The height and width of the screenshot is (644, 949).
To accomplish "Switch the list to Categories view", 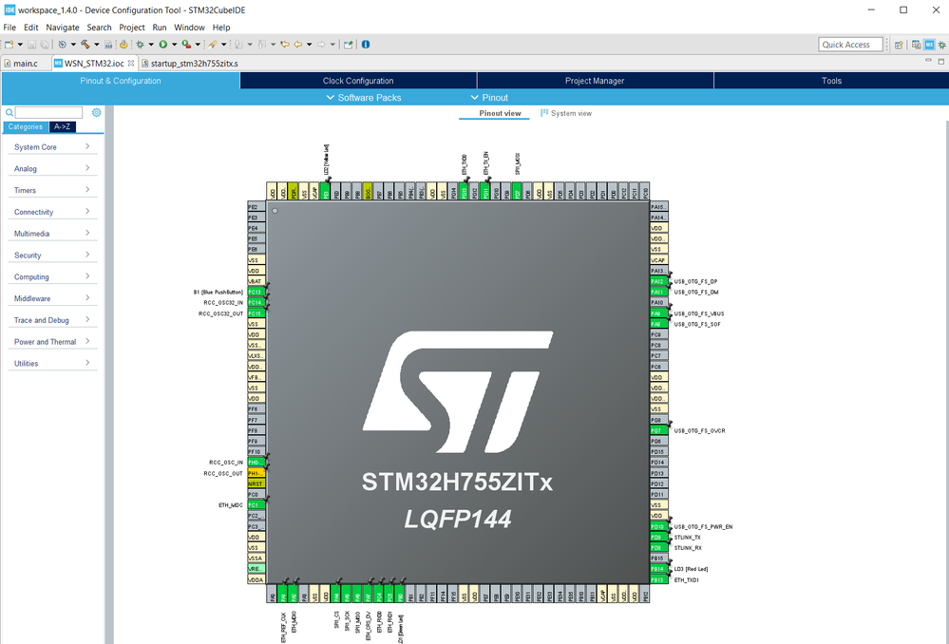I will pos(26,127).
